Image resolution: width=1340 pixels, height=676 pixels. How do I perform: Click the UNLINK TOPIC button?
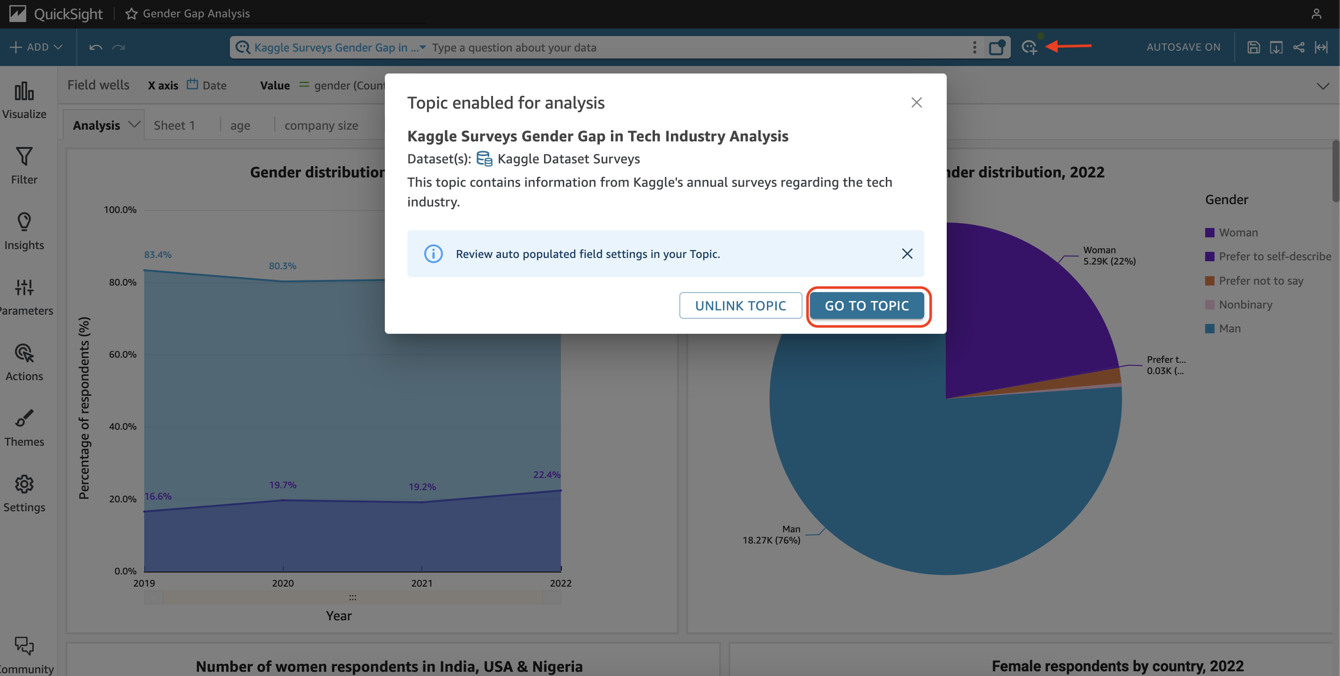(x=740, y=306)
